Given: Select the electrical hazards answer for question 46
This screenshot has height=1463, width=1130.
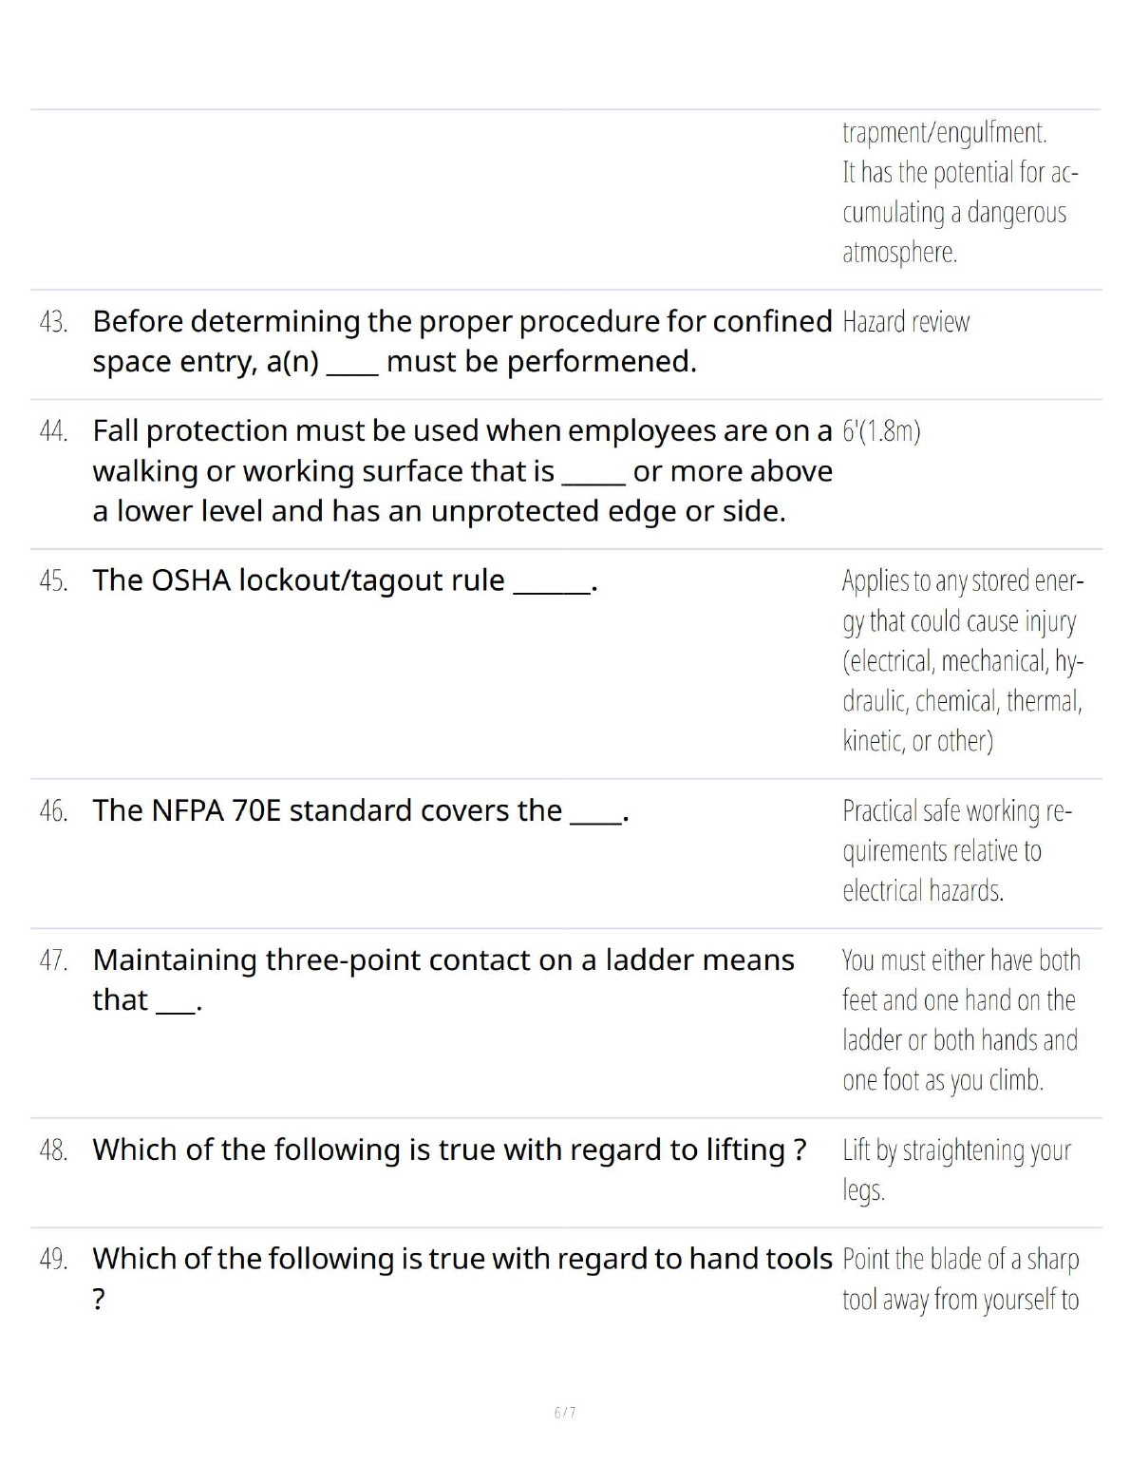Looking at the screenshot, I should 956,851.
